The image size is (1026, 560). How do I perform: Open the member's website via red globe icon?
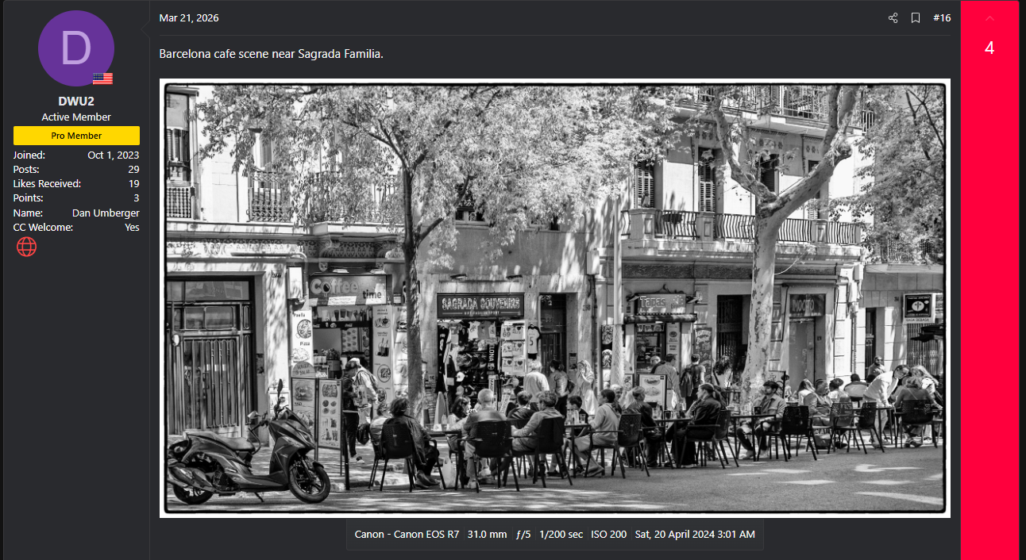[27, 247]
